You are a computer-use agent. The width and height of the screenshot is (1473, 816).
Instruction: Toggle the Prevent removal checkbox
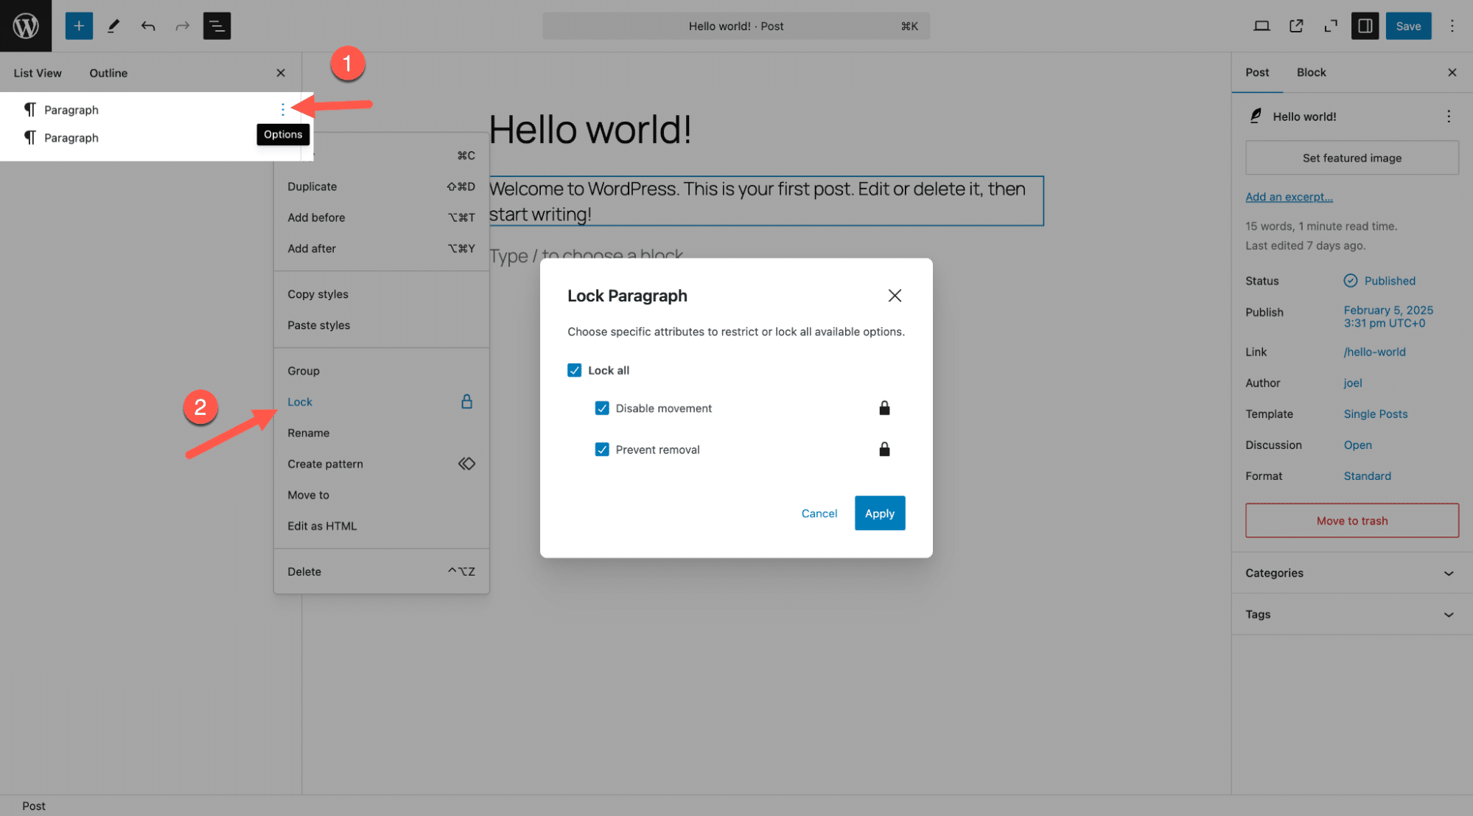coord(602,450)
